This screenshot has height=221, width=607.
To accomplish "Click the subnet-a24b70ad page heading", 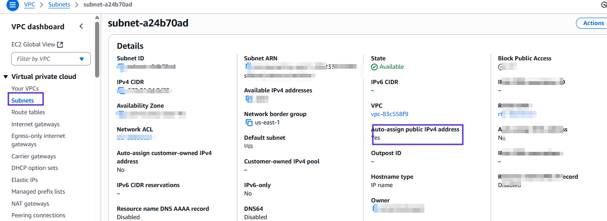I will click(148, 23).
